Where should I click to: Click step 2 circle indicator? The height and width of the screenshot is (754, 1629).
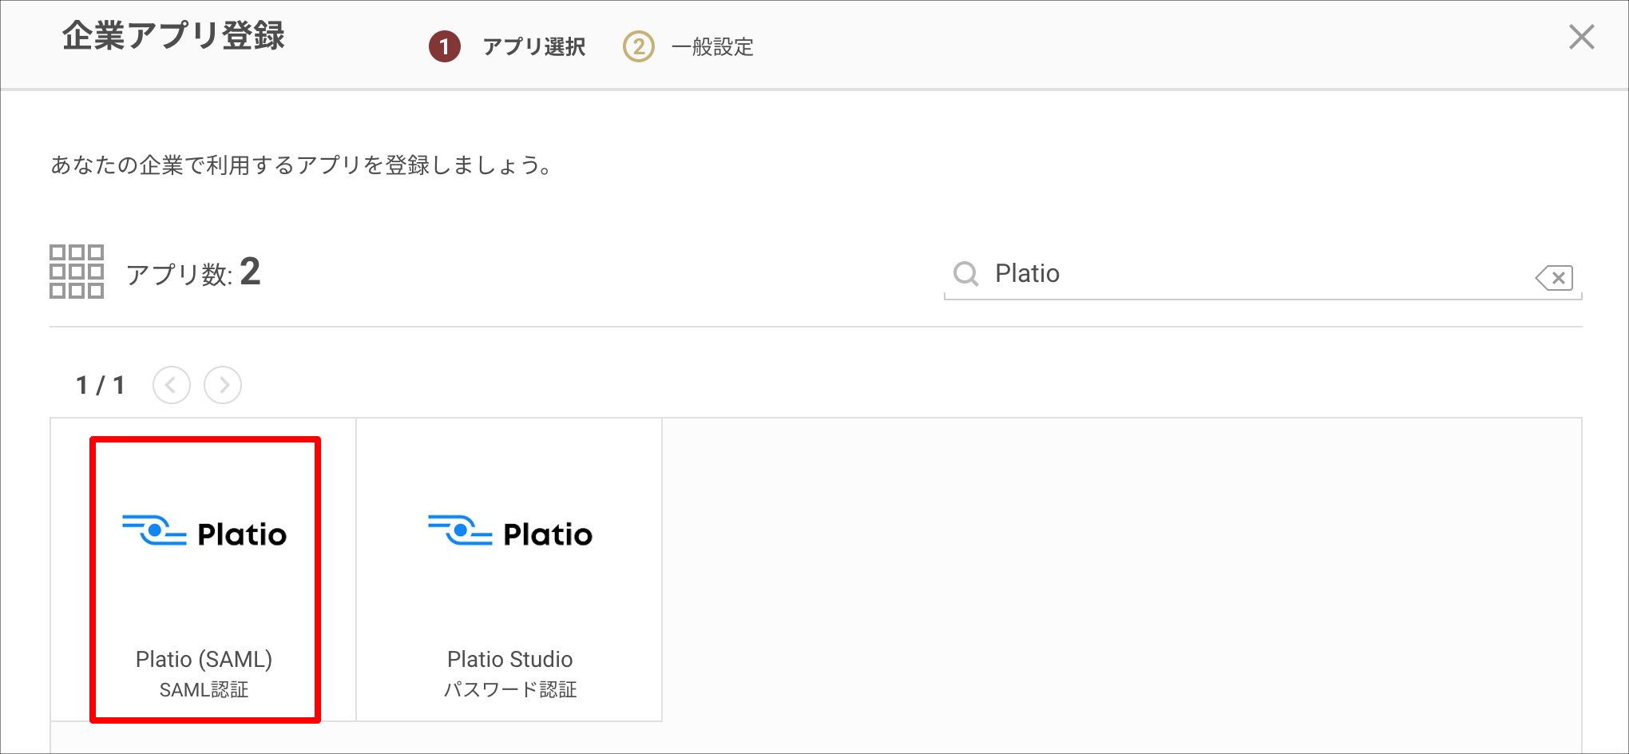tap(639, 46)
